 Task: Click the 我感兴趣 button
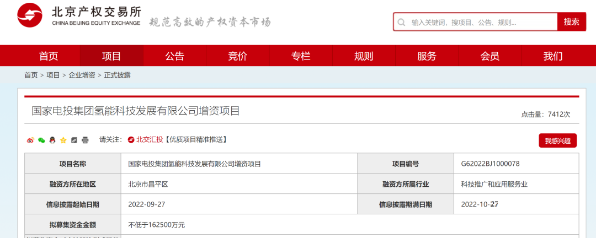557,141
